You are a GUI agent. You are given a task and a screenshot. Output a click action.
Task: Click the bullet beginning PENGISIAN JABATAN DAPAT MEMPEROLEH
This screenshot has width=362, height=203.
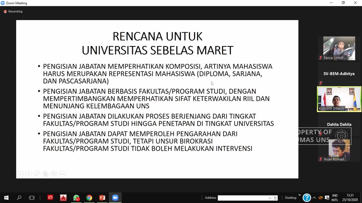148,141
